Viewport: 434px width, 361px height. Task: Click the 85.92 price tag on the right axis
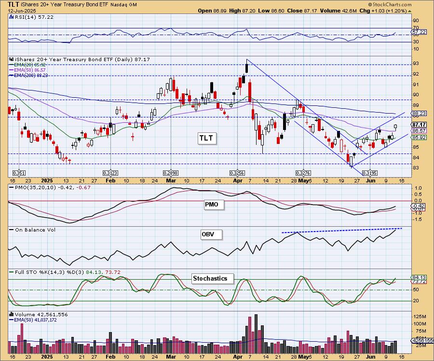click(x=419, y=138)
